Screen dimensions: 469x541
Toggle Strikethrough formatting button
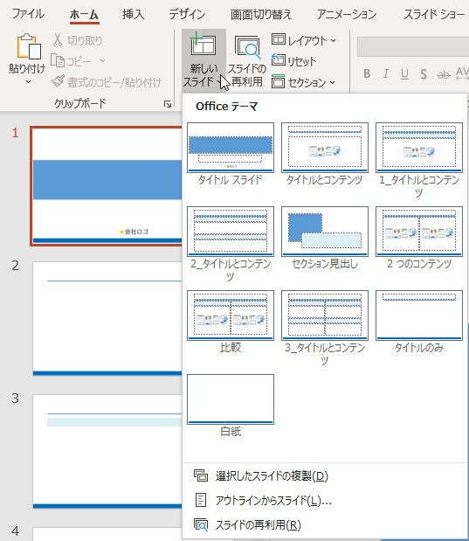pos(443,73)
